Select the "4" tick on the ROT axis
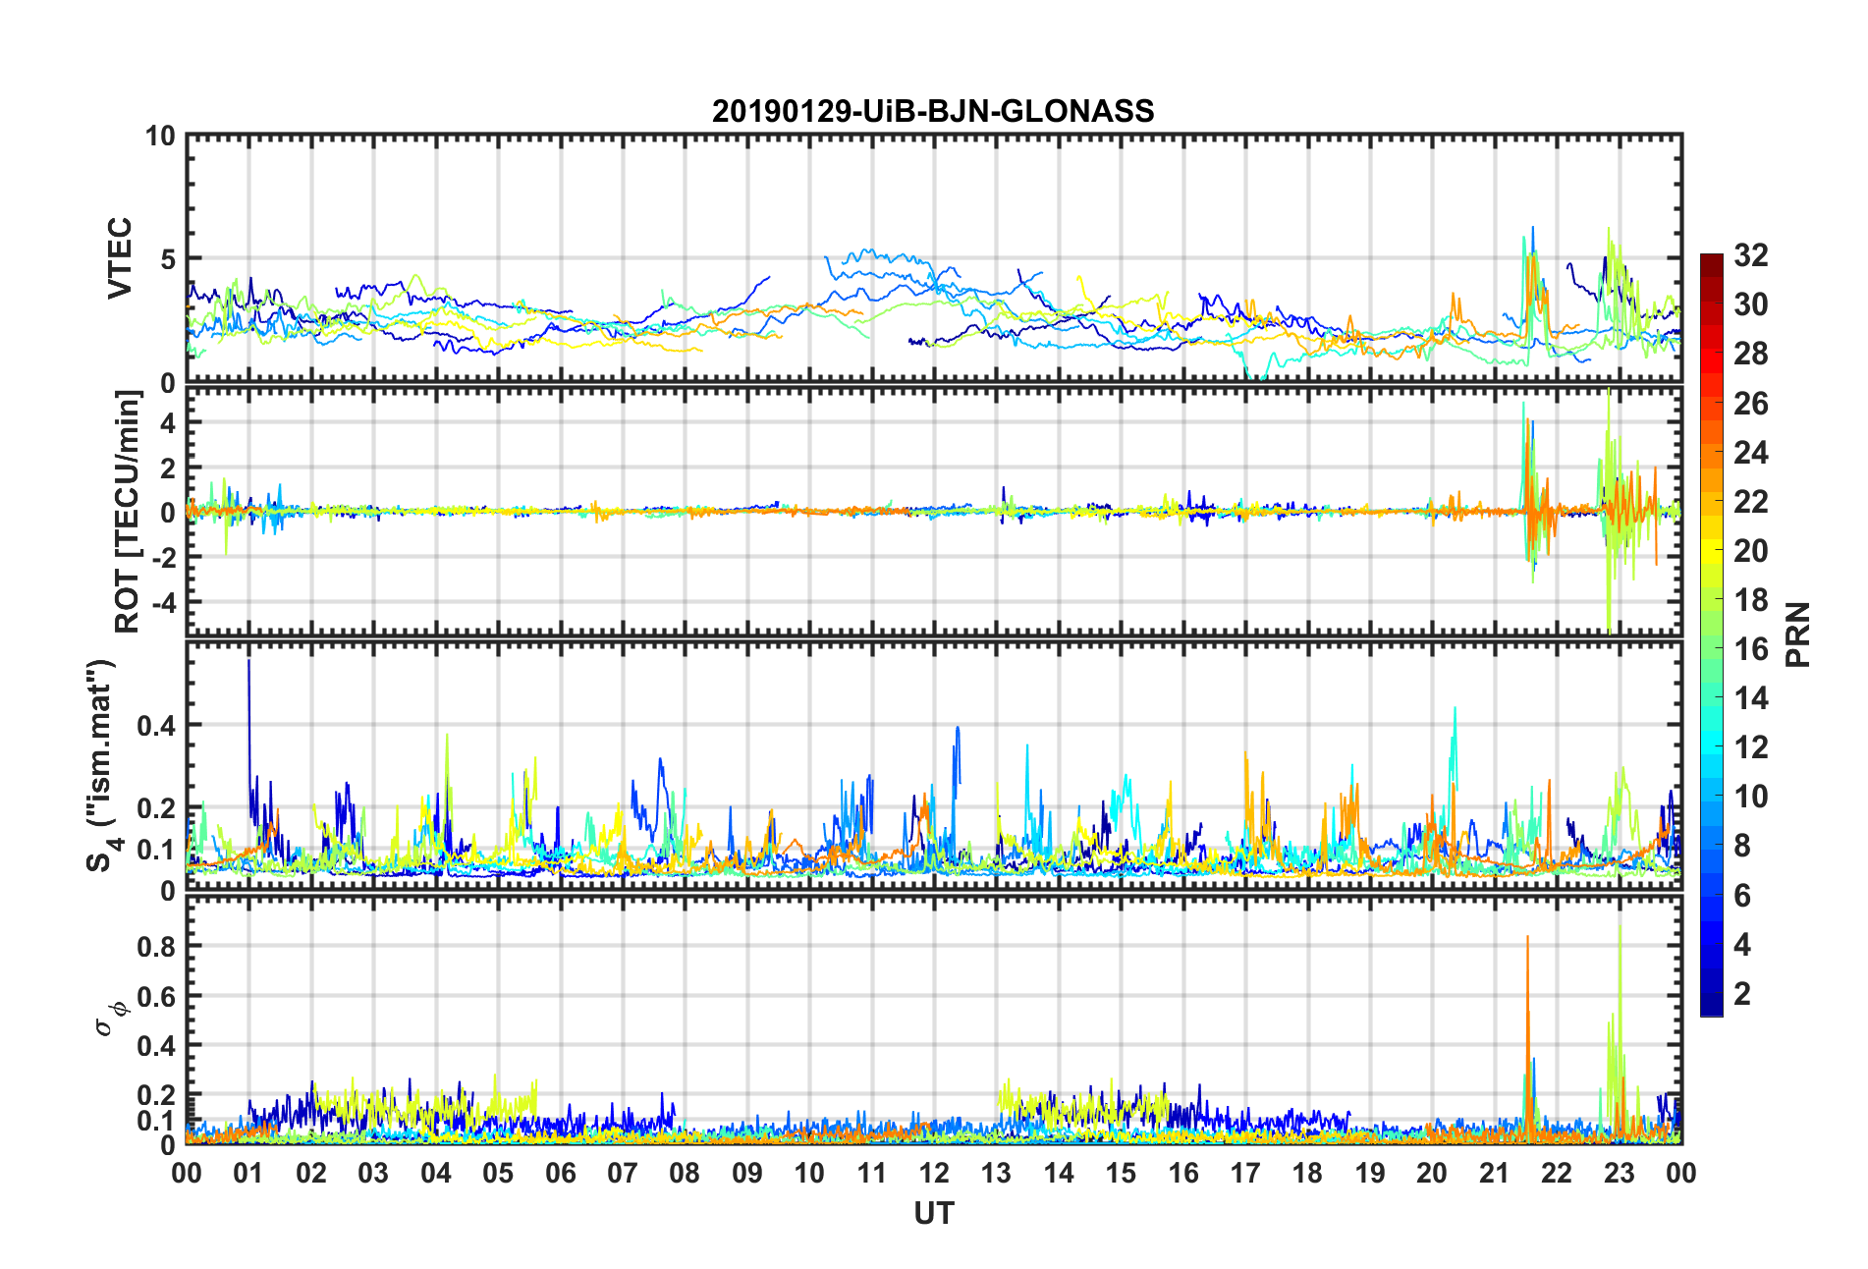This screenshot has height=1269, width=1868. pos(167,422)
